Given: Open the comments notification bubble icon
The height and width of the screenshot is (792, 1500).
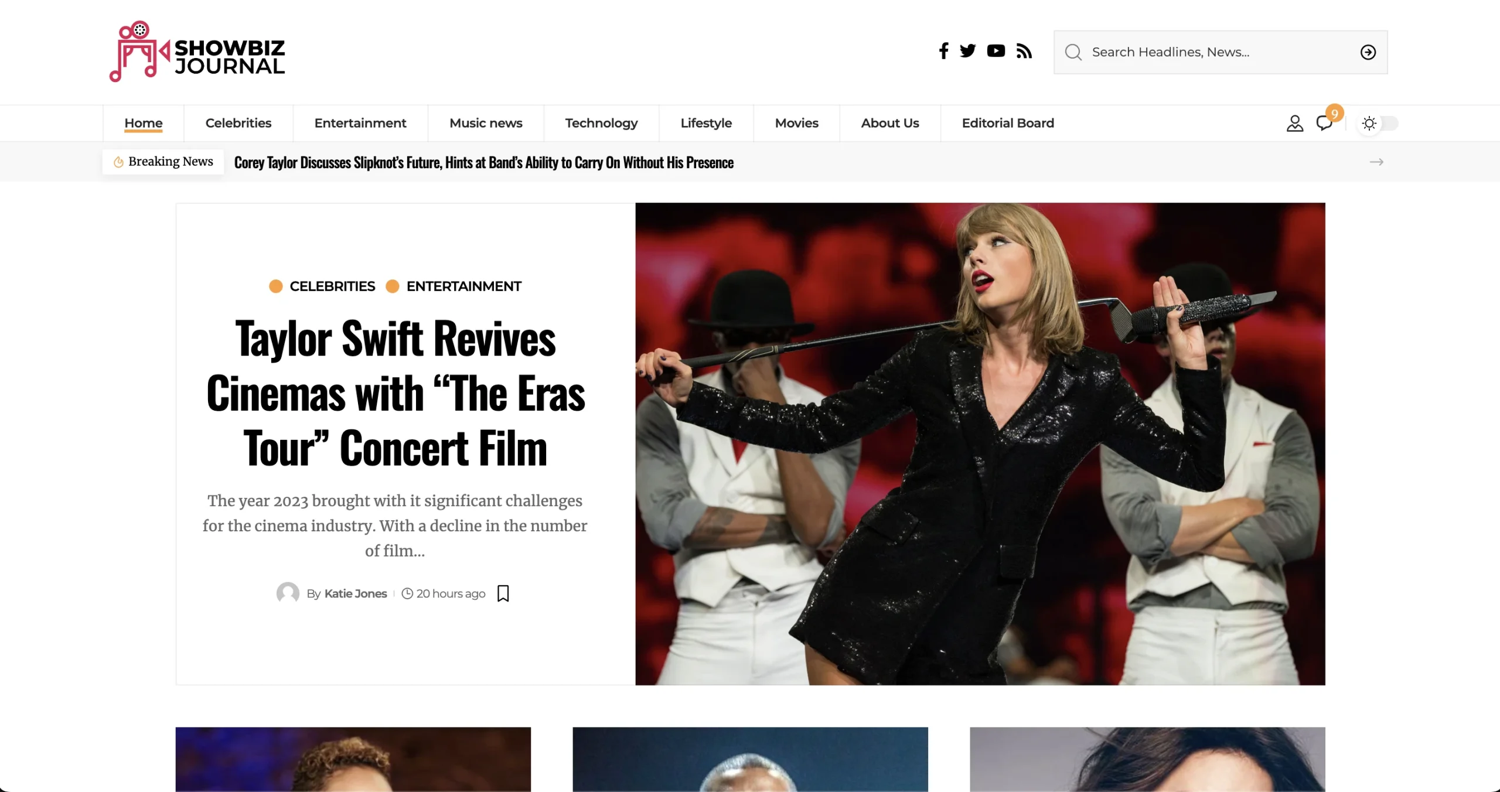Looking at the screenshot, I should coord(1324,124).
